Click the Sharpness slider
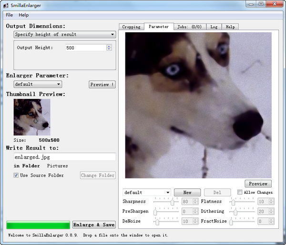The height and width of the screenshot is (245, 286). [x=166, y=202]
